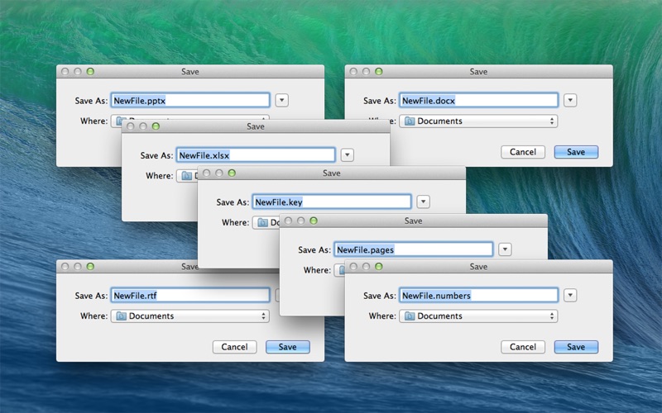Open the Where dropdown in the NewFile.numbers window

tap(479, 316)
